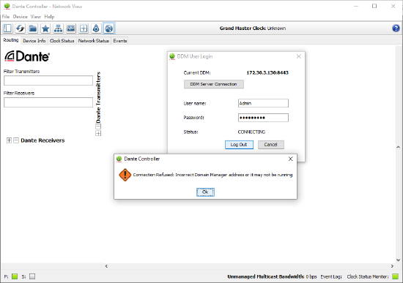
Task: Open the View menu
Action: 36,17
